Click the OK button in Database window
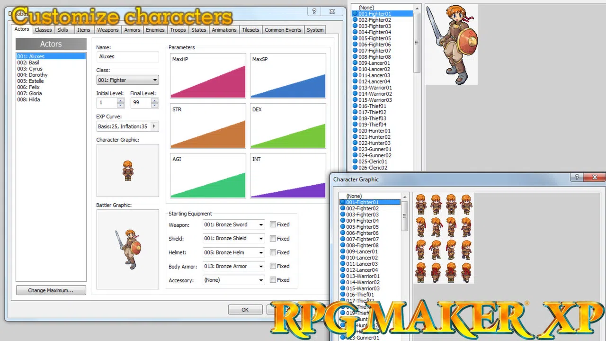Image resolution: width=606 pixels, height=341 pixels. point(245,310)
